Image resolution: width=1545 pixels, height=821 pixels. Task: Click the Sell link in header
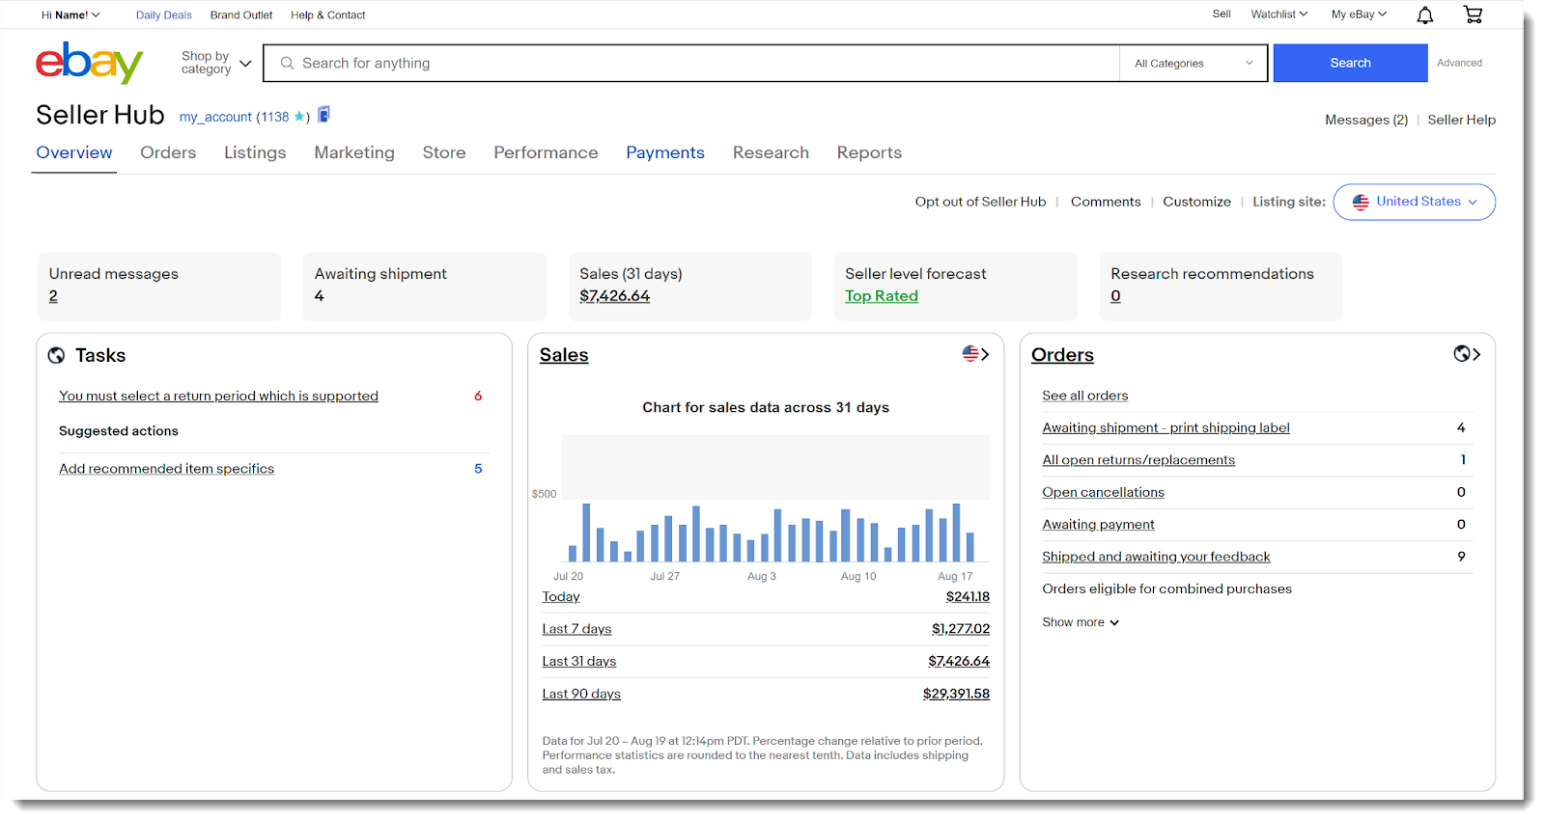pos(1222,14)
